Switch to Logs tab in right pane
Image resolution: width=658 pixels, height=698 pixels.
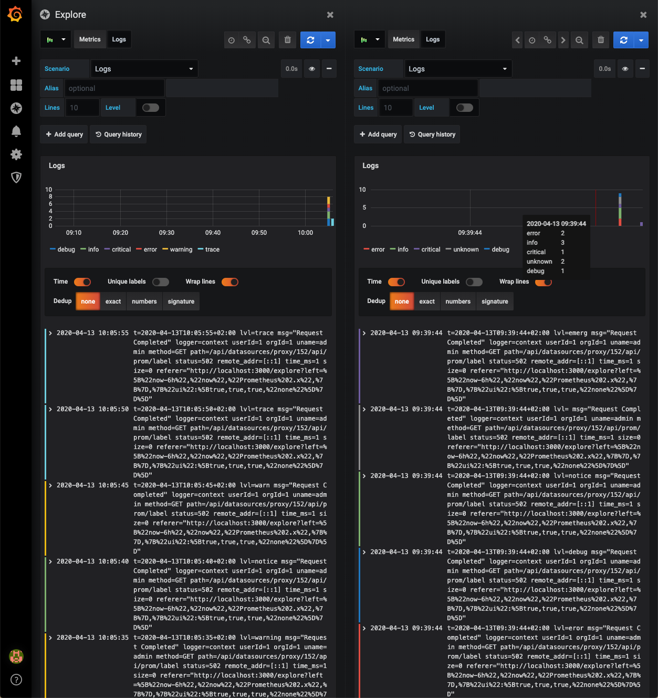coord(433,39)
